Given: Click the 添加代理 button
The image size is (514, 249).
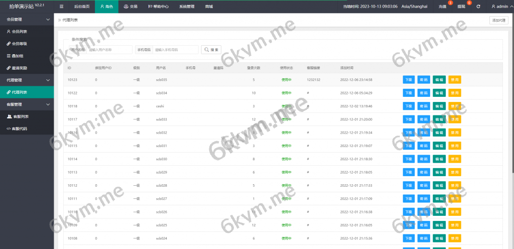Looking at the screenshot, I should point(499,20).
